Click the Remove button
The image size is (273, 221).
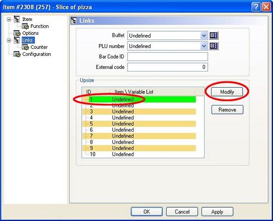click(x=227, y=110)
